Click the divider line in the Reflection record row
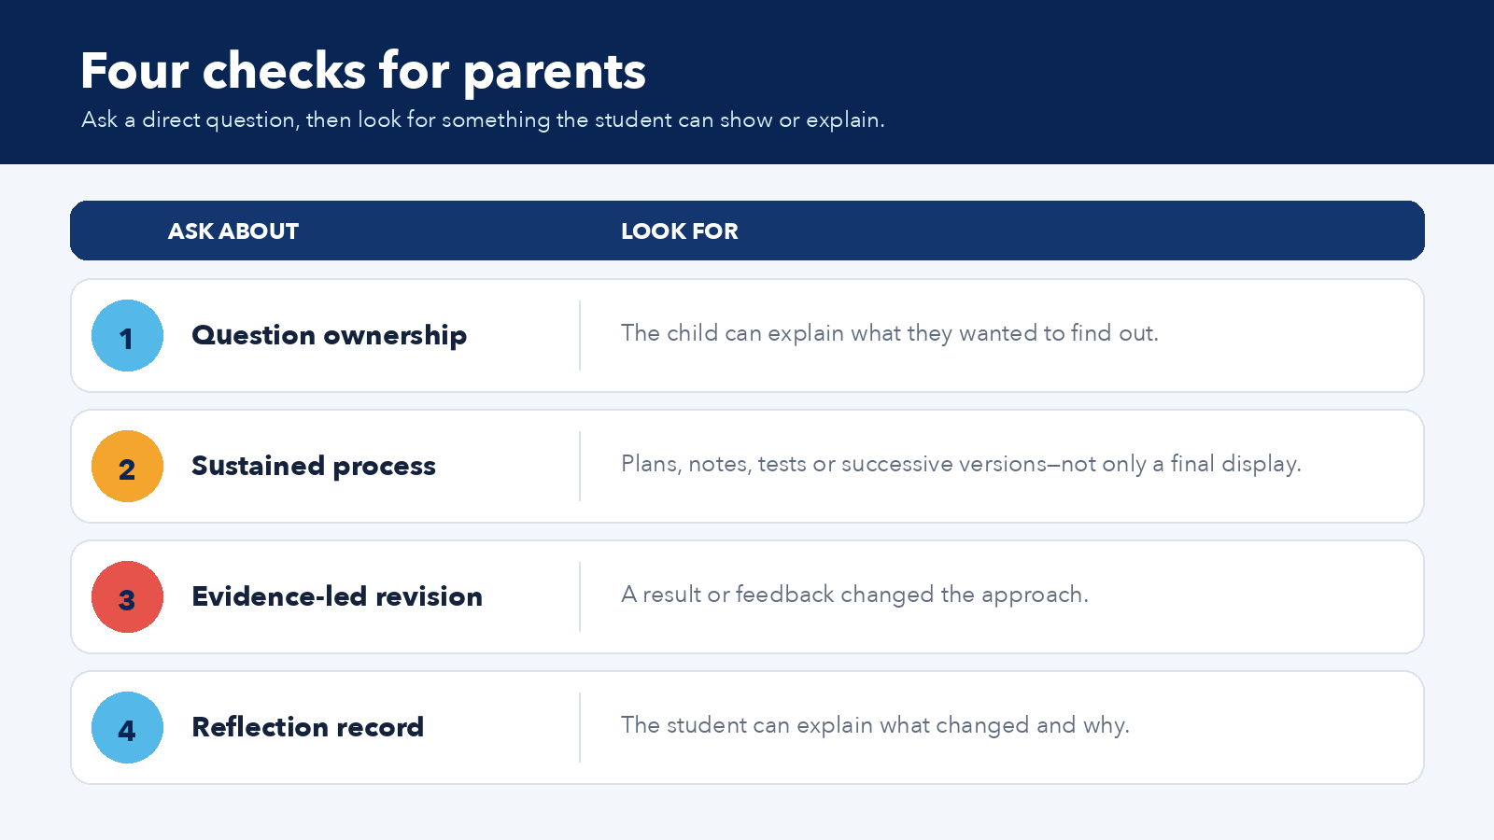Image resolution: width=1494 pixels, height=840 pixels. coord(580,728)
